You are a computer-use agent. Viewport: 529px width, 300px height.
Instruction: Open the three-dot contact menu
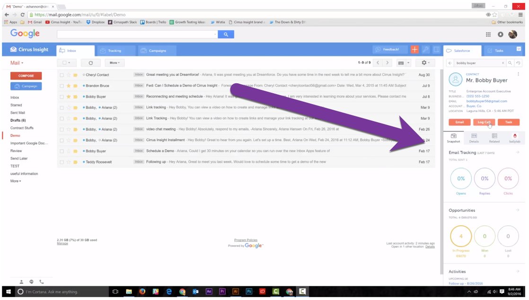[518, 74]
